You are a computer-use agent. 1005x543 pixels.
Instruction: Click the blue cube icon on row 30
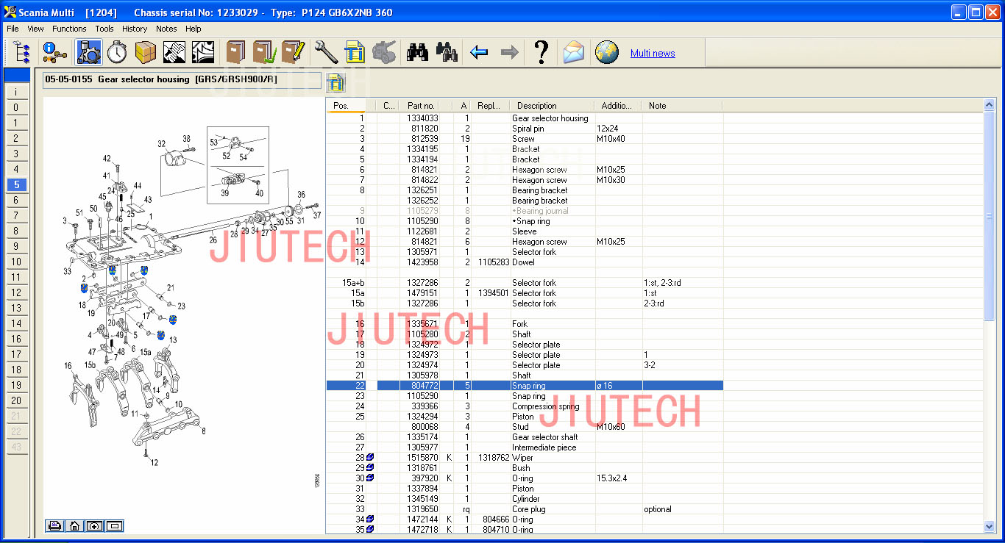(x=370, y=478)
